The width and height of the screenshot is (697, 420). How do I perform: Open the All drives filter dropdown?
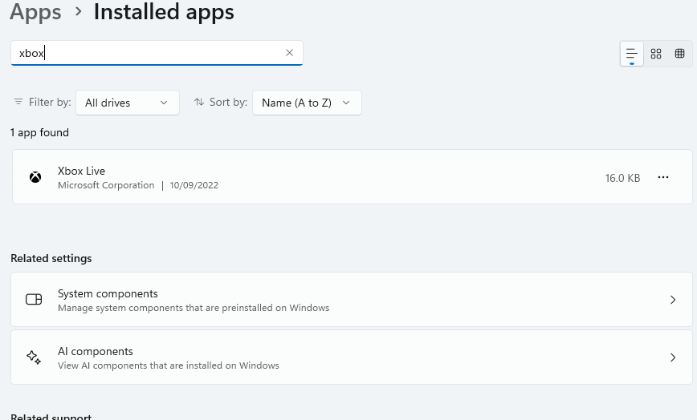coord(128,103)
